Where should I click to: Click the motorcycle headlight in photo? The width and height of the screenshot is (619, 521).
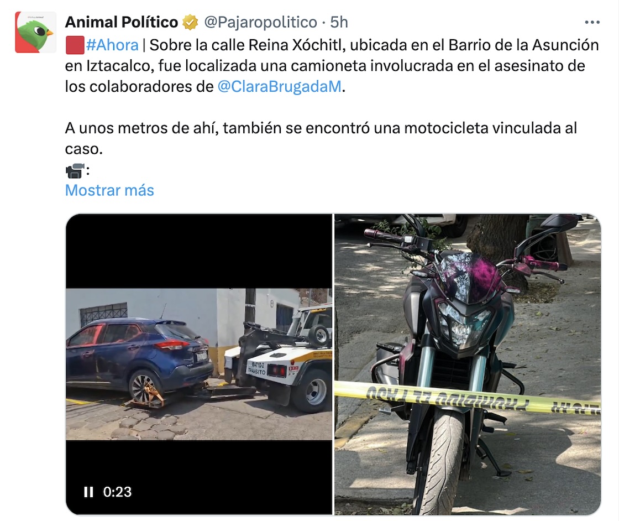click(x=464, y=324)
